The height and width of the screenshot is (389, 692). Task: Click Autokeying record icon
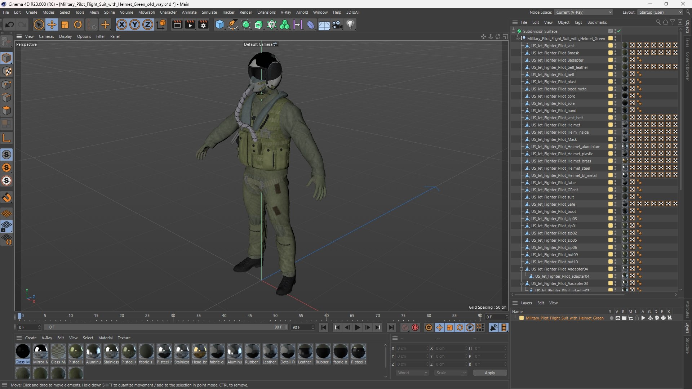pyautogui.click(x=416, y=327)
